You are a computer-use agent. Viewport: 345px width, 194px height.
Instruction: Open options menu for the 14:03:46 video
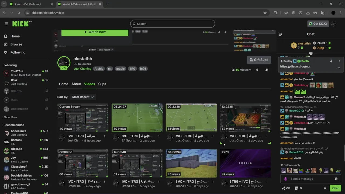click(x=159, y=182)
